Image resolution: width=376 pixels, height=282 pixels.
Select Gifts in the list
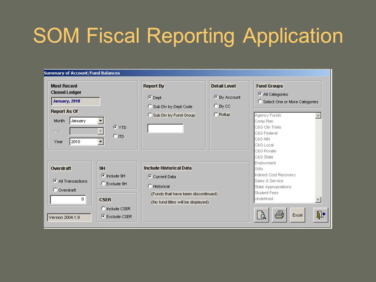tap(285, 169)
